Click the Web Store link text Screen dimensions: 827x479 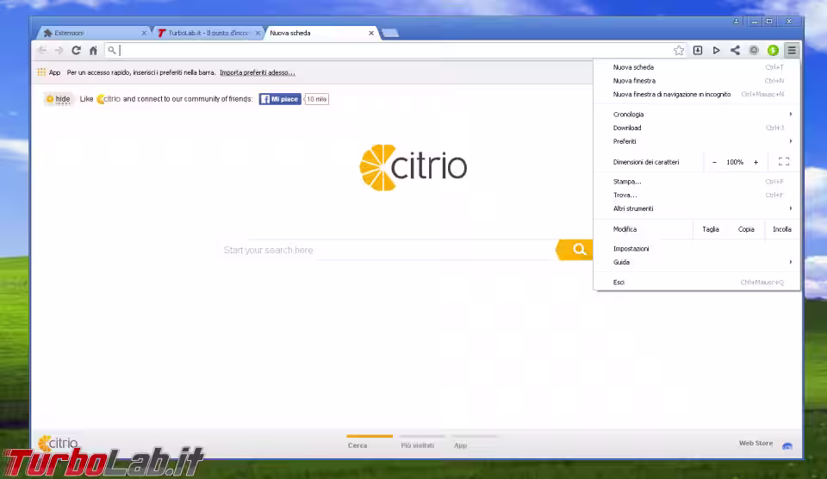tap(755, 443)
